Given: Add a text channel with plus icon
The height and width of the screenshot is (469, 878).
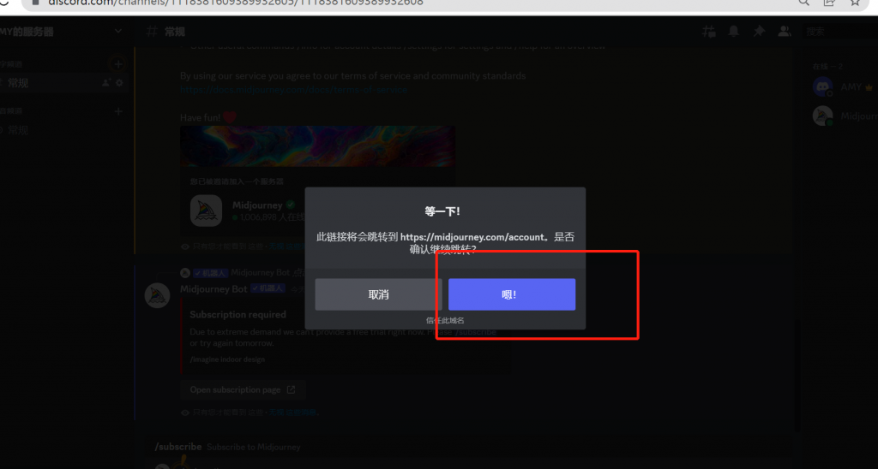Looking at the screenshot, I should tap(117, 63).
